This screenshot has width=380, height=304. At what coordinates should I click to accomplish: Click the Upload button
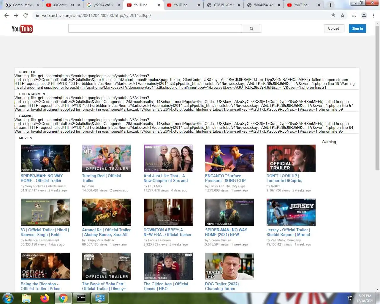tap(334, 28)
